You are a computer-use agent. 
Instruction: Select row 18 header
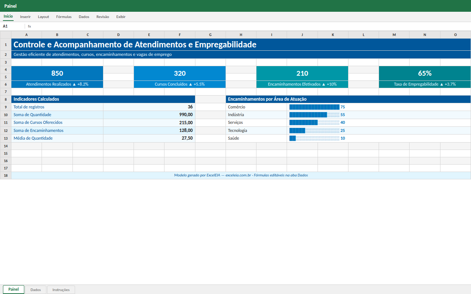6,176
